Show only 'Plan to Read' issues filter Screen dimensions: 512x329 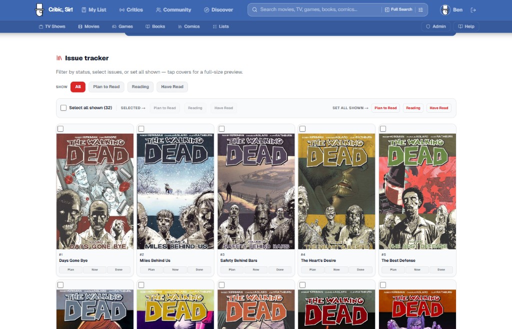click(106, 87)
